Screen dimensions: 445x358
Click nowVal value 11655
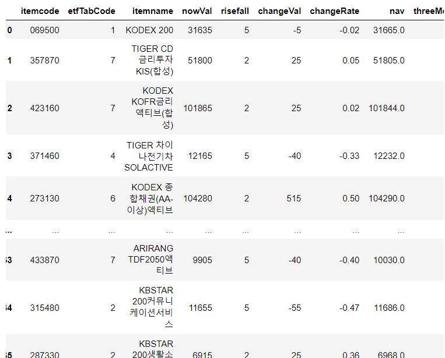click(x=201, y=307)
